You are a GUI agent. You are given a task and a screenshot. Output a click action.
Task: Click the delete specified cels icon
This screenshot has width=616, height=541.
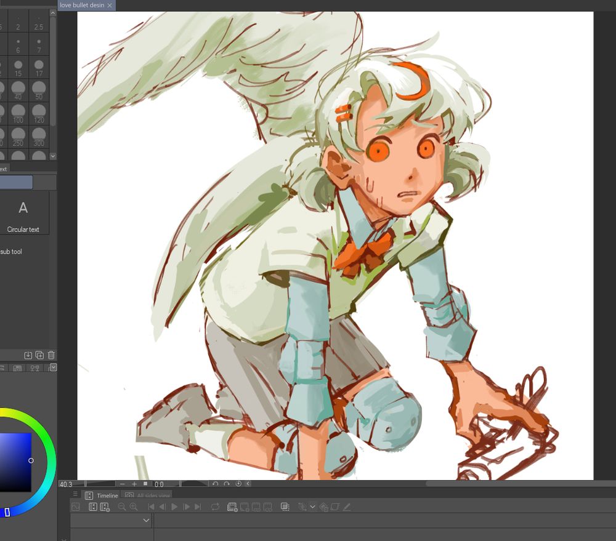tap(268, 507)
